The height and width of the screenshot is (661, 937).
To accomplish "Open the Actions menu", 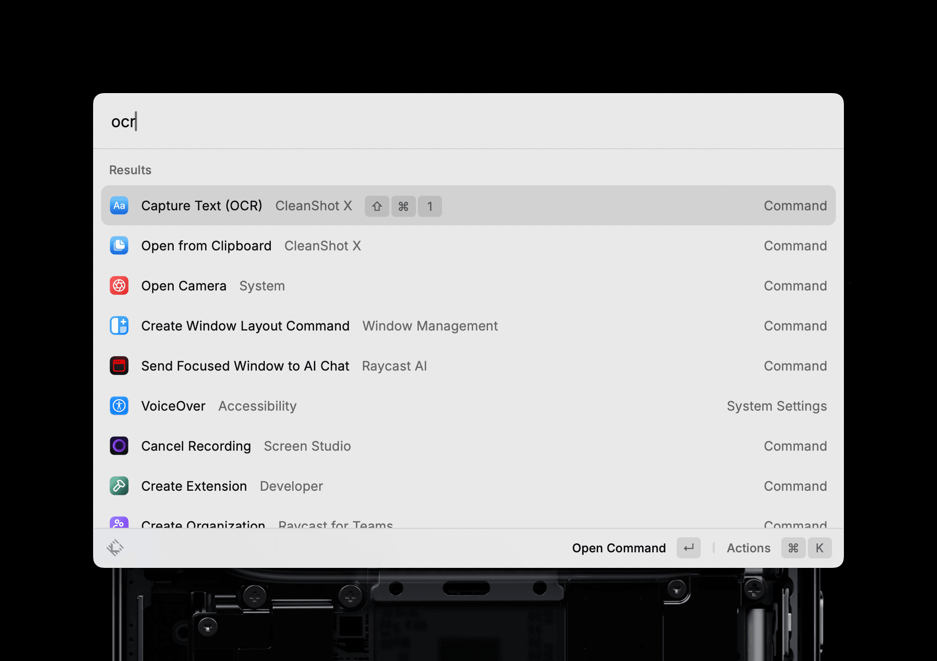I will point(779,548).
